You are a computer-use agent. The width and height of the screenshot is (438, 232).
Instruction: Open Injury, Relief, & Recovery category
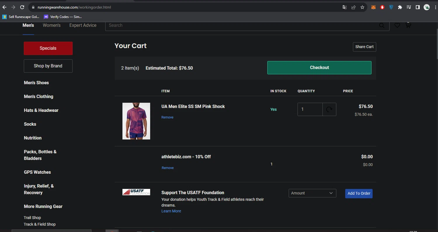(x=39, y=189)
